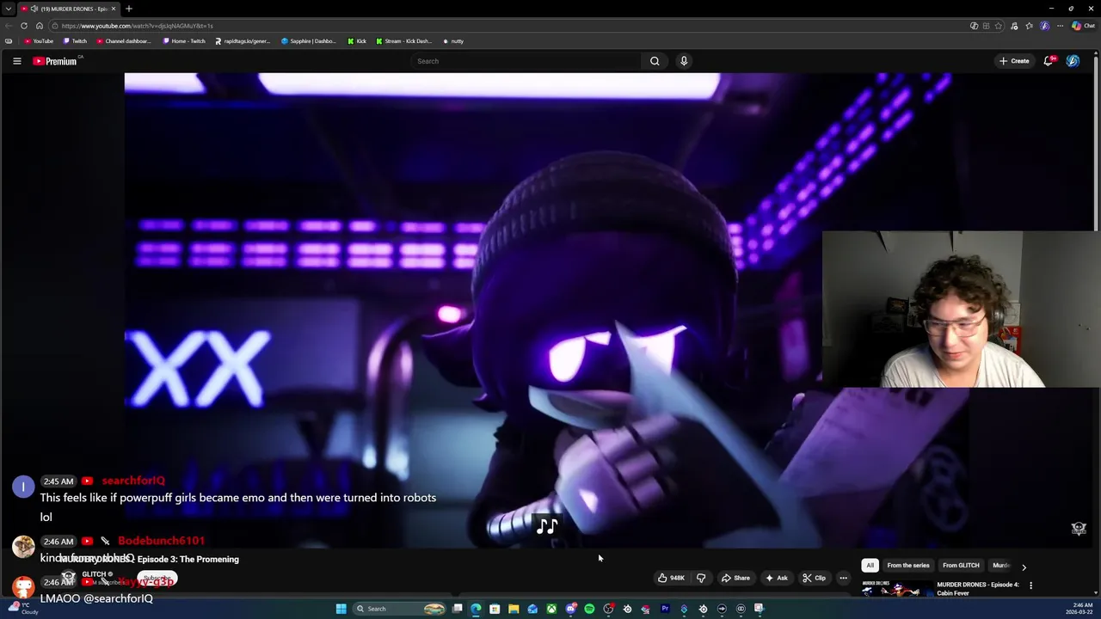1101x619 pixels.
Task: Open the YouTube hamburger guide menu
Action: (16, 61)
